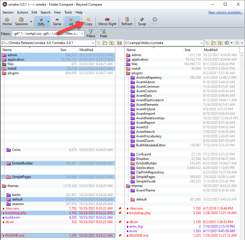Select the Coins folder
Image resolution: width=245 pixels, height=240 pixels.
(58, 150)
